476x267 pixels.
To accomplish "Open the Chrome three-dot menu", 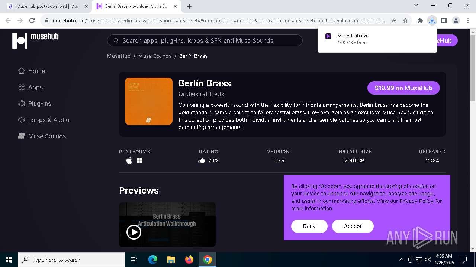I will [467, 20].
